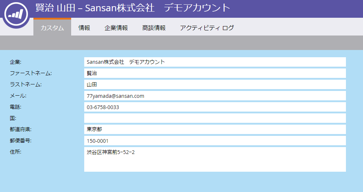
Task: Click the 企業: label
Action: (x=16, y=62)
